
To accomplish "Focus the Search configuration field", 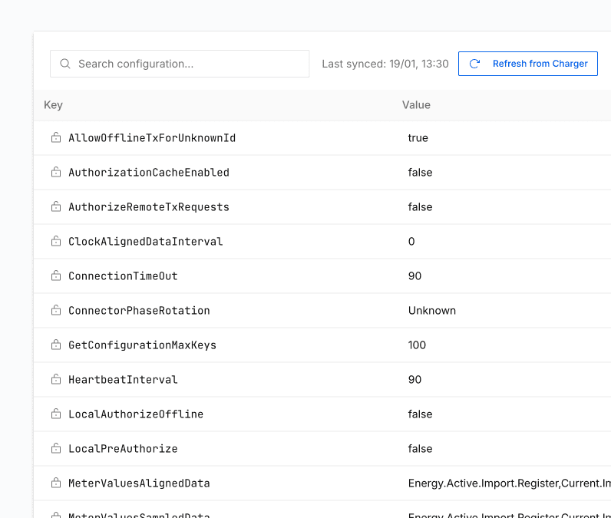I will [180, 64].
